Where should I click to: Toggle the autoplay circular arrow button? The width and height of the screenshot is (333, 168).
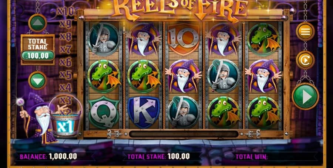click(x=305, y=60)
